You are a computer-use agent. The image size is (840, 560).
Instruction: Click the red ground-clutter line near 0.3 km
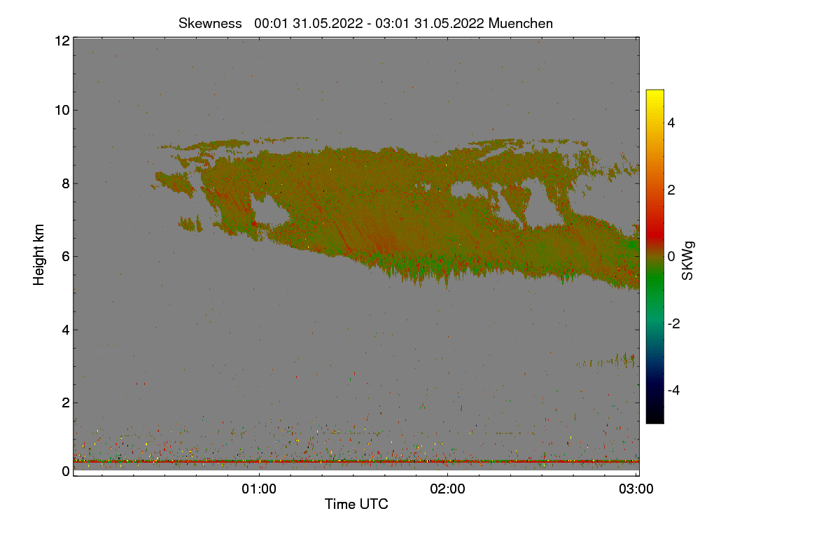pyautogui.click(x=356, y=462)
